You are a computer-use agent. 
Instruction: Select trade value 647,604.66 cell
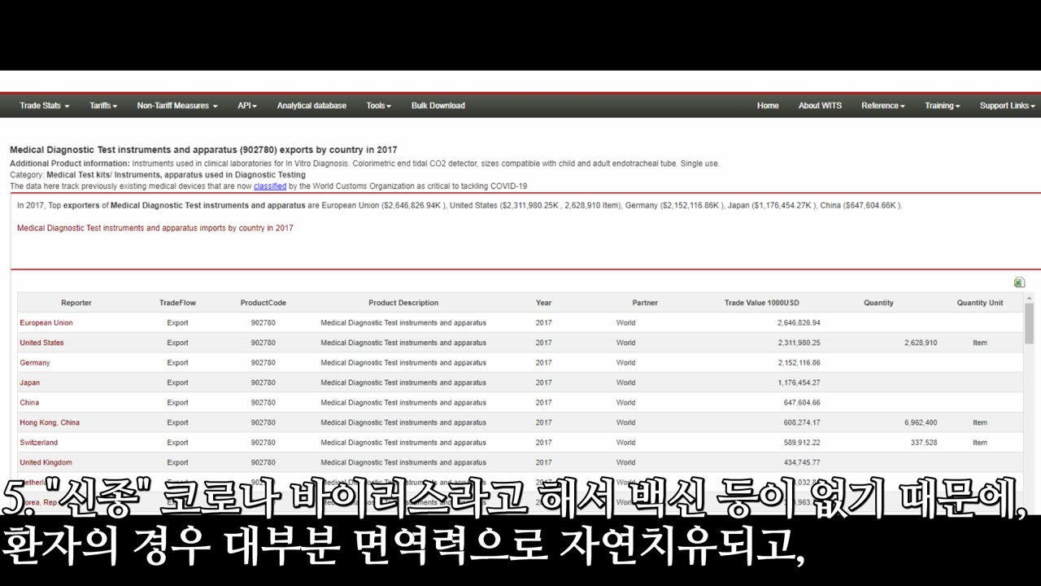tap(802, 403)
